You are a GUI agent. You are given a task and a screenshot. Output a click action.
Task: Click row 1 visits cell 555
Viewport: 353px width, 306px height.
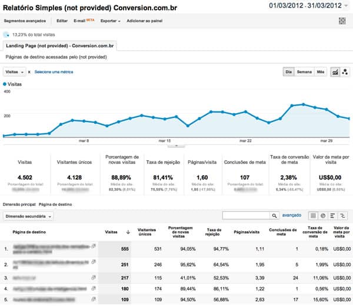click(x=125, y=249)
